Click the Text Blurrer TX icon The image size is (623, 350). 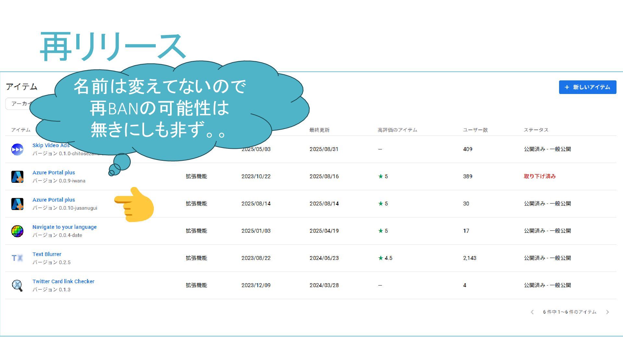(17, 258)
